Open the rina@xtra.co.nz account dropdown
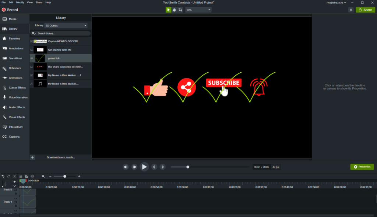The image size is (377, 217). pos(336,3)
